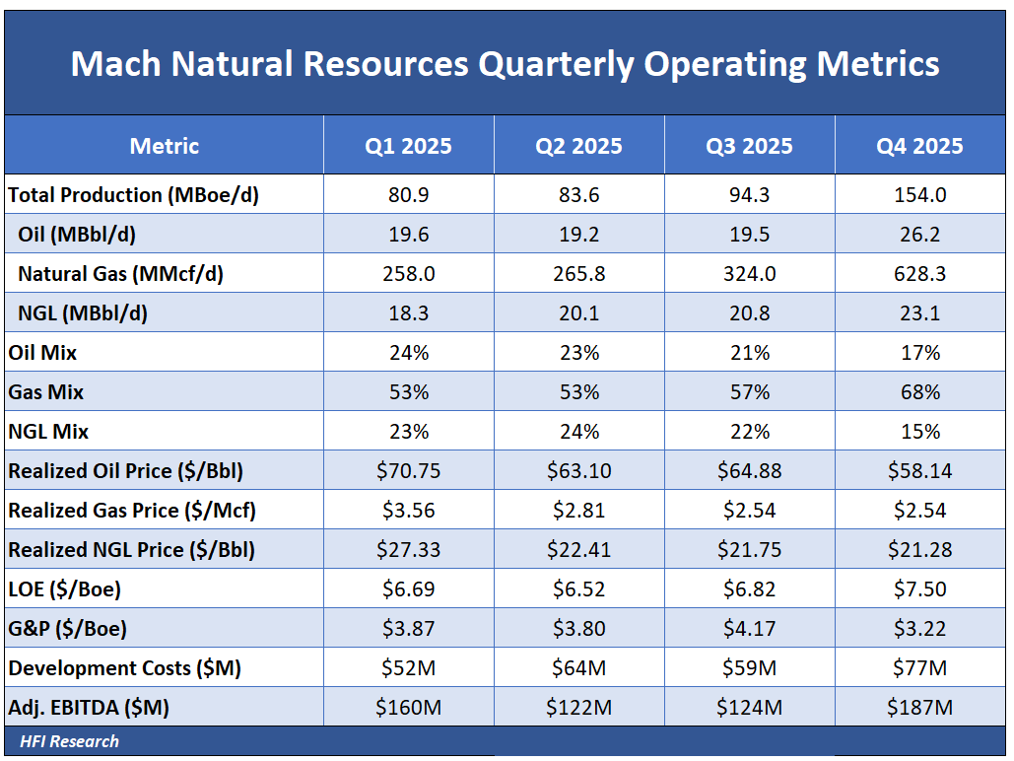Viewport: 1014px width, 761px height.
Task: Select development costs value $64M
Action: (x=578, y=668)
